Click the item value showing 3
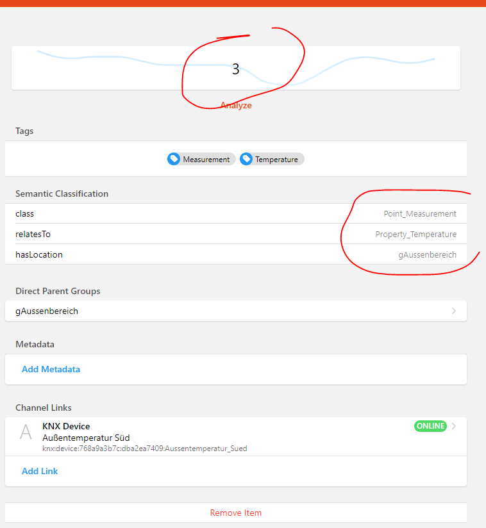 (x=235, y=69)
